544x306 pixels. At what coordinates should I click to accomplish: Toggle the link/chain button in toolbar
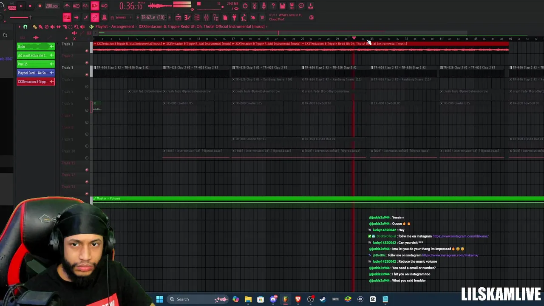tap(95, 17)
